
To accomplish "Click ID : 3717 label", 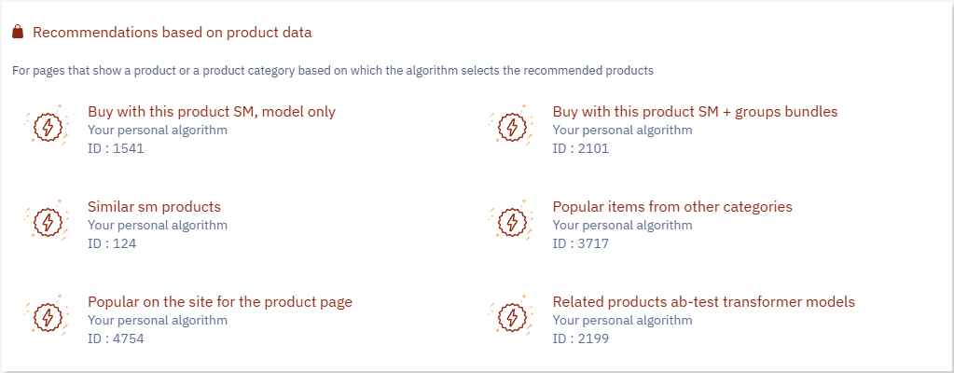I will click(581, 243).
